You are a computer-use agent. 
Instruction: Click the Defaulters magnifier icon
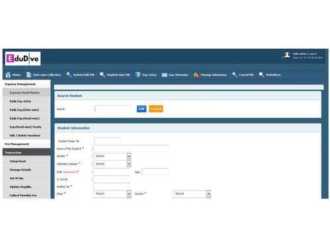click(x=261, y=75)
